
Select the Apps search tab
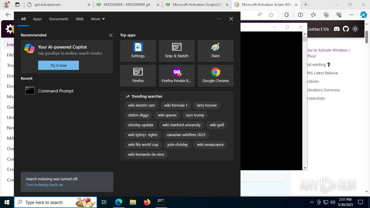point(37,19)
